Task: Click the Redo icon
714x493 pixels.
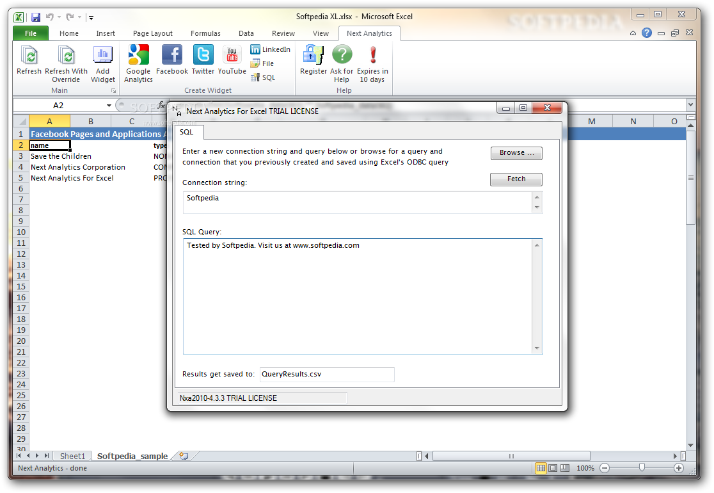Action: pos(70,17)
